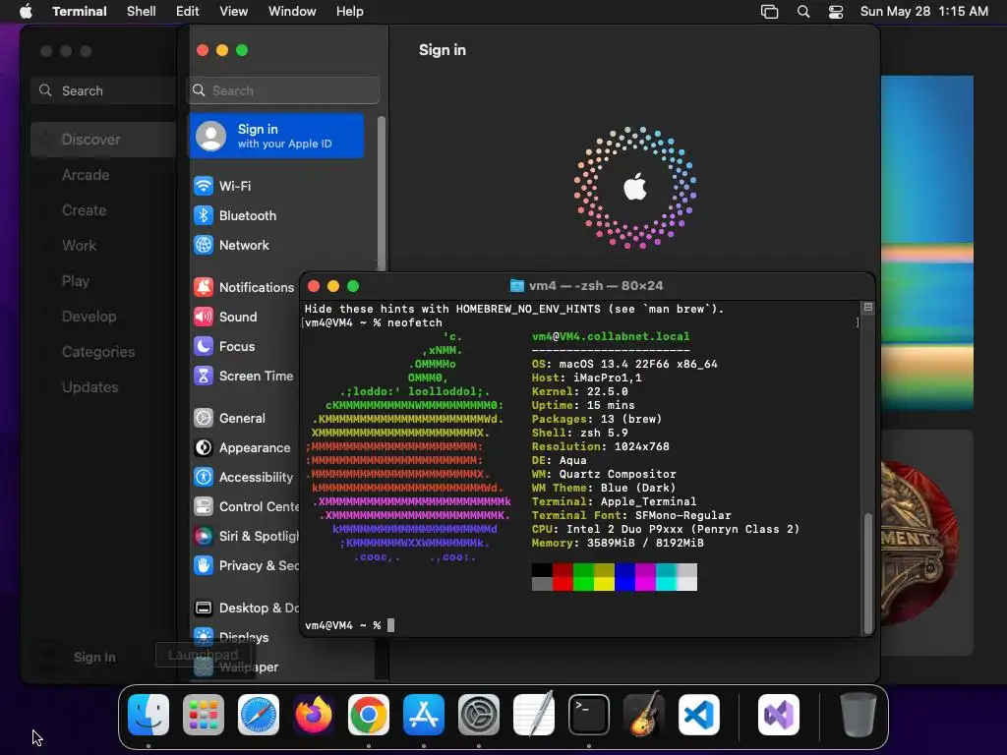Open Stage Manager menu bar icon
This screenshot has height=755, width=1007.
click(x=769, y=11)
